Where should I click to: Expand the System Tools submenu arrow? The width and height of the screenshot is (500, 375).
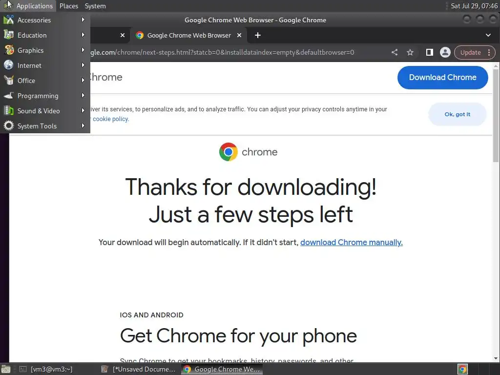click(83, 125)
